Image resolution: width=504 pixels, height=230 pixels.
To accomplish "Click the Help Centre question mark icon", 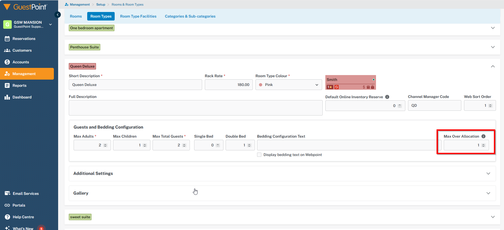I will (x=7, y=217).
